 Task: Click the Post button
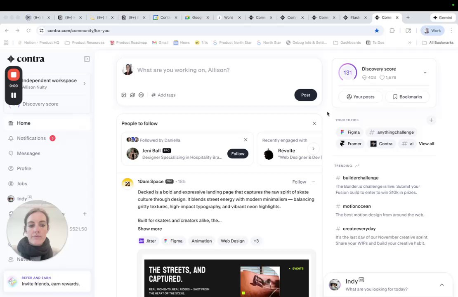click(305, 95)
